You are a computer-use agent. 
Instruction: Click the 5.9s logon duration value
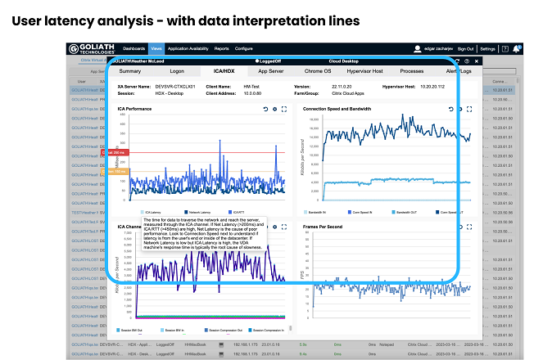[x=303, y=344]
